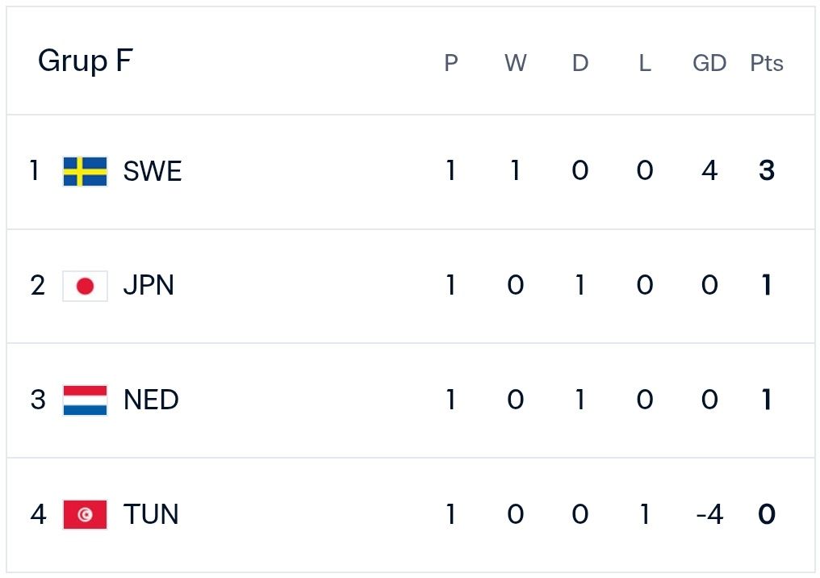
Task: Open the JPN team name
Action: coord(149,286)
